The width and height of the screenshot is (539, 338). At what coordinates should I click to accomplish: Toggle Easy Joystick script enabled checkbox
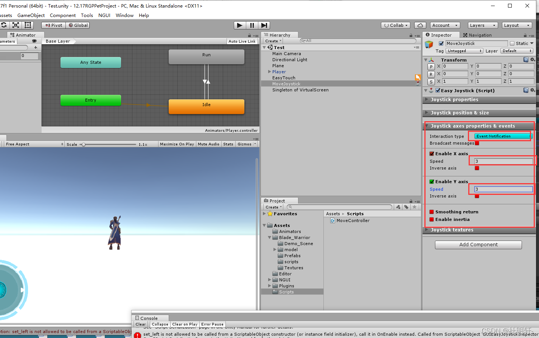(x=438, y=90)
